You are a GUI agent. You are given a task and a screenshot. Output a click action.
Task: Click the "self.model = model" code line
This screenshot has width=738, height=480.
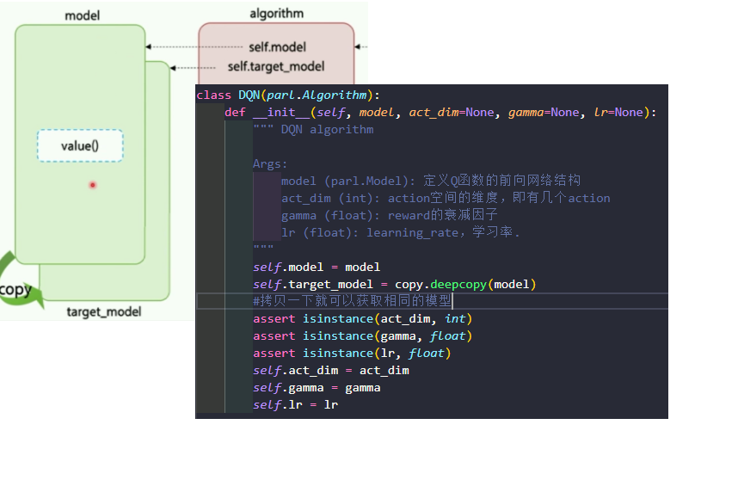tap(317, 268)
